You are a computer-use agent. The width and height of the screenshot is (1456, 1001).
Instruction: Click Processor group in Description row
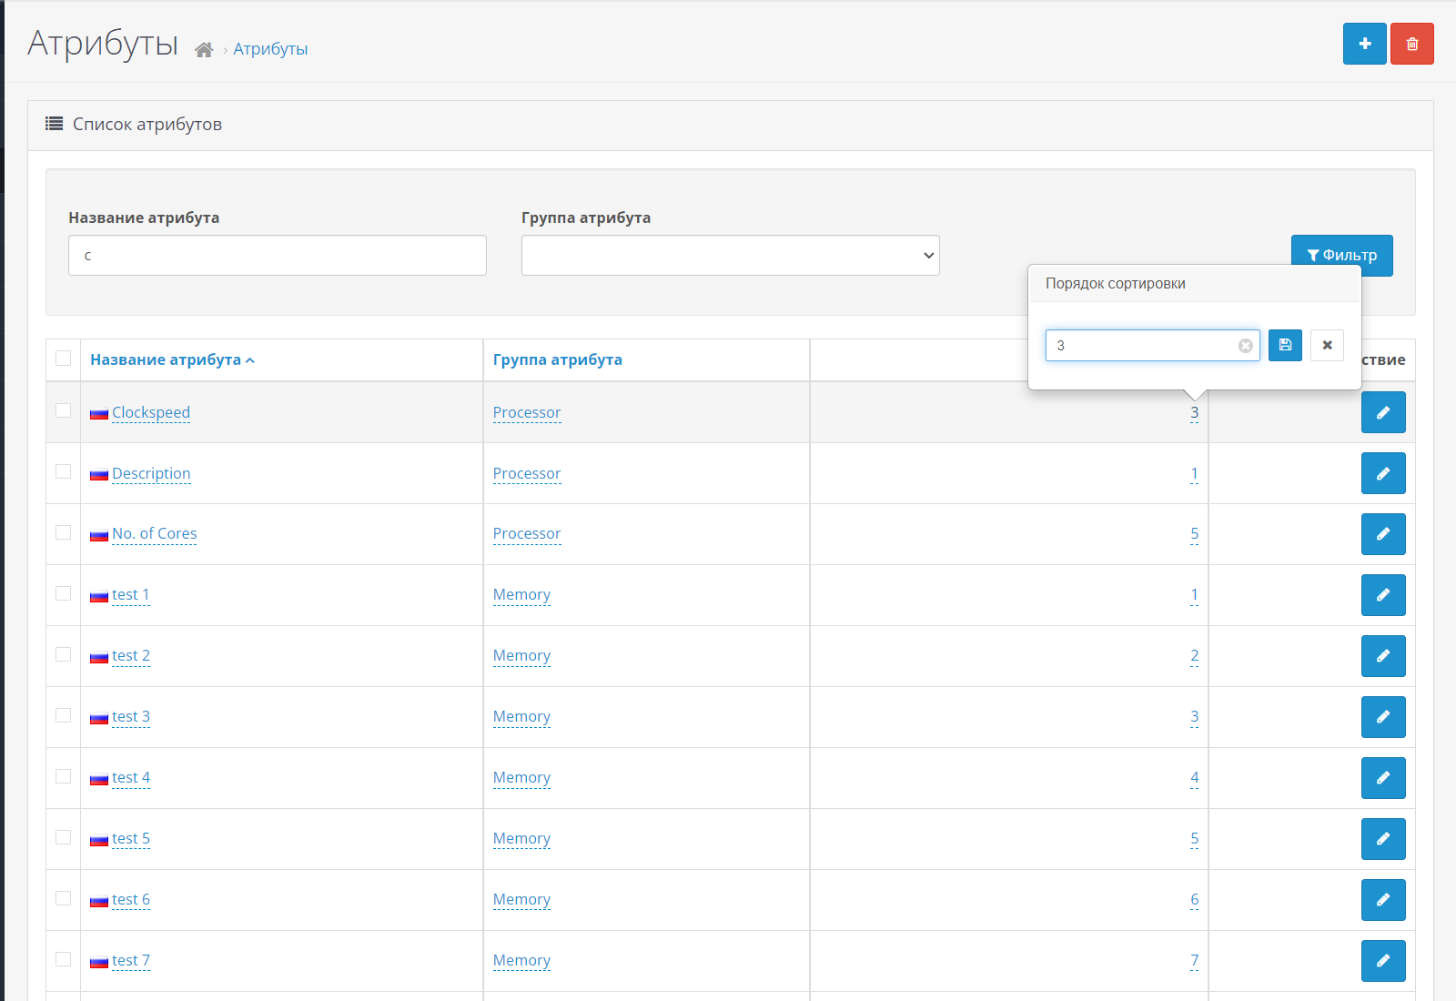tap(527, 473)
